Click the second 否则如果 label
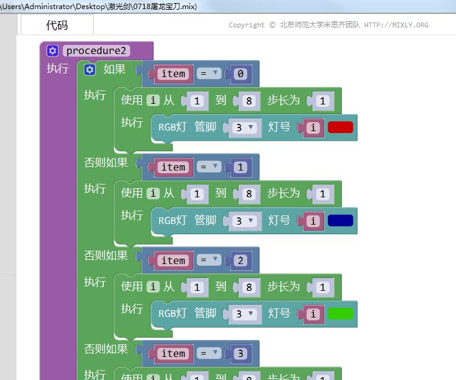 click(x=106, y=256)
